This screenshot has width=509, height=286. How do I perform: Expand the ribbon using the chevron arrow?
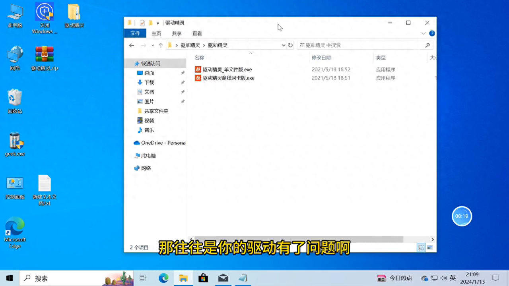coord(423,33)
